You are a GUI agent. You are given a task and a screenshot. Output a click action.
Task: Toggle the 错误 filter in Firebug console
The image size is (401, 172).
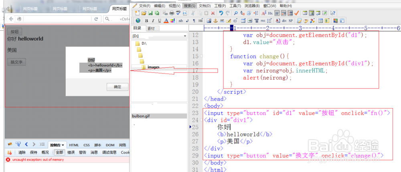tap(71, 152)
